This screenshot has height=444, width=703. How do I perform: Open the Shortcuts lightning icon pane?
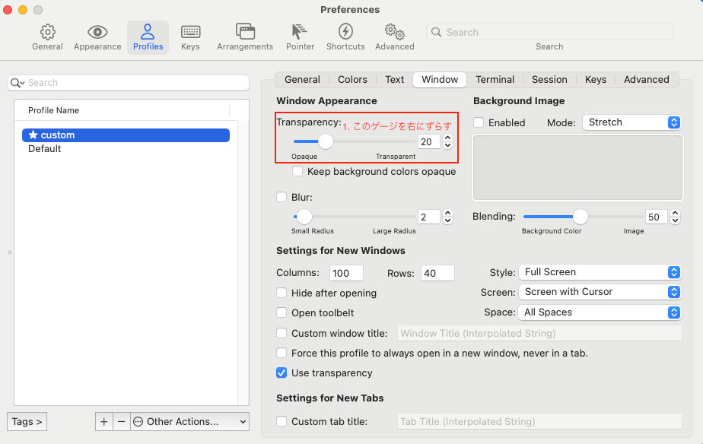[x=345, y=32]
